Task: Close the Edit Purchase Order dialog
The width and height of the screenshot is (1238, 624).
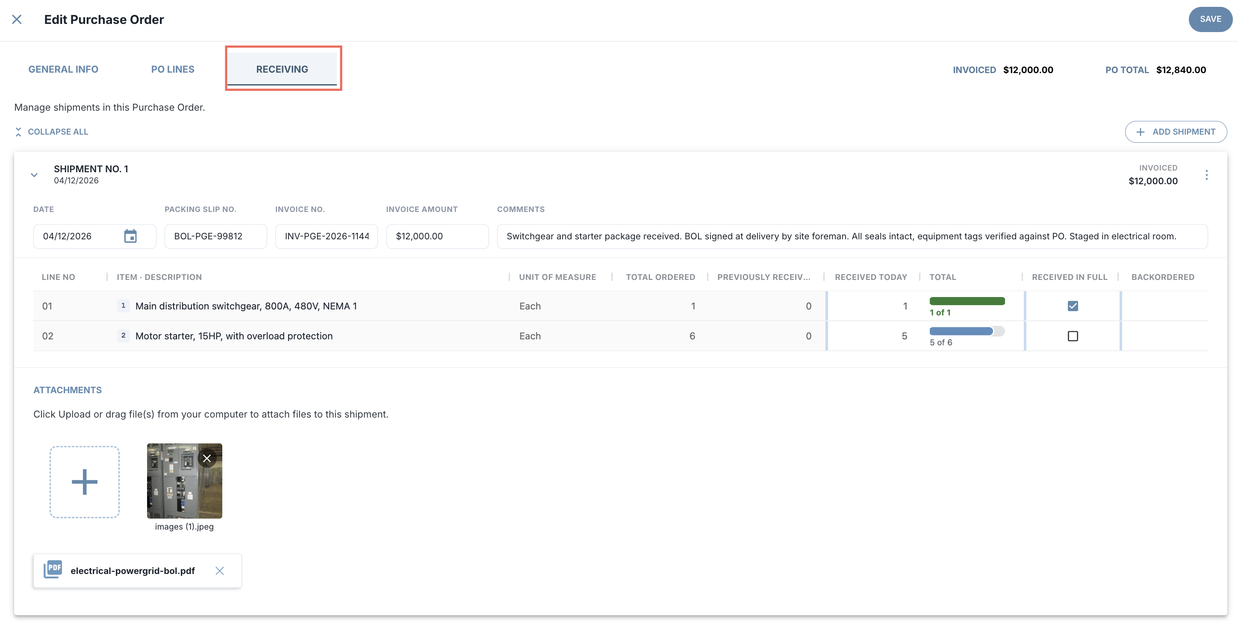Action: tap(17, 19)
